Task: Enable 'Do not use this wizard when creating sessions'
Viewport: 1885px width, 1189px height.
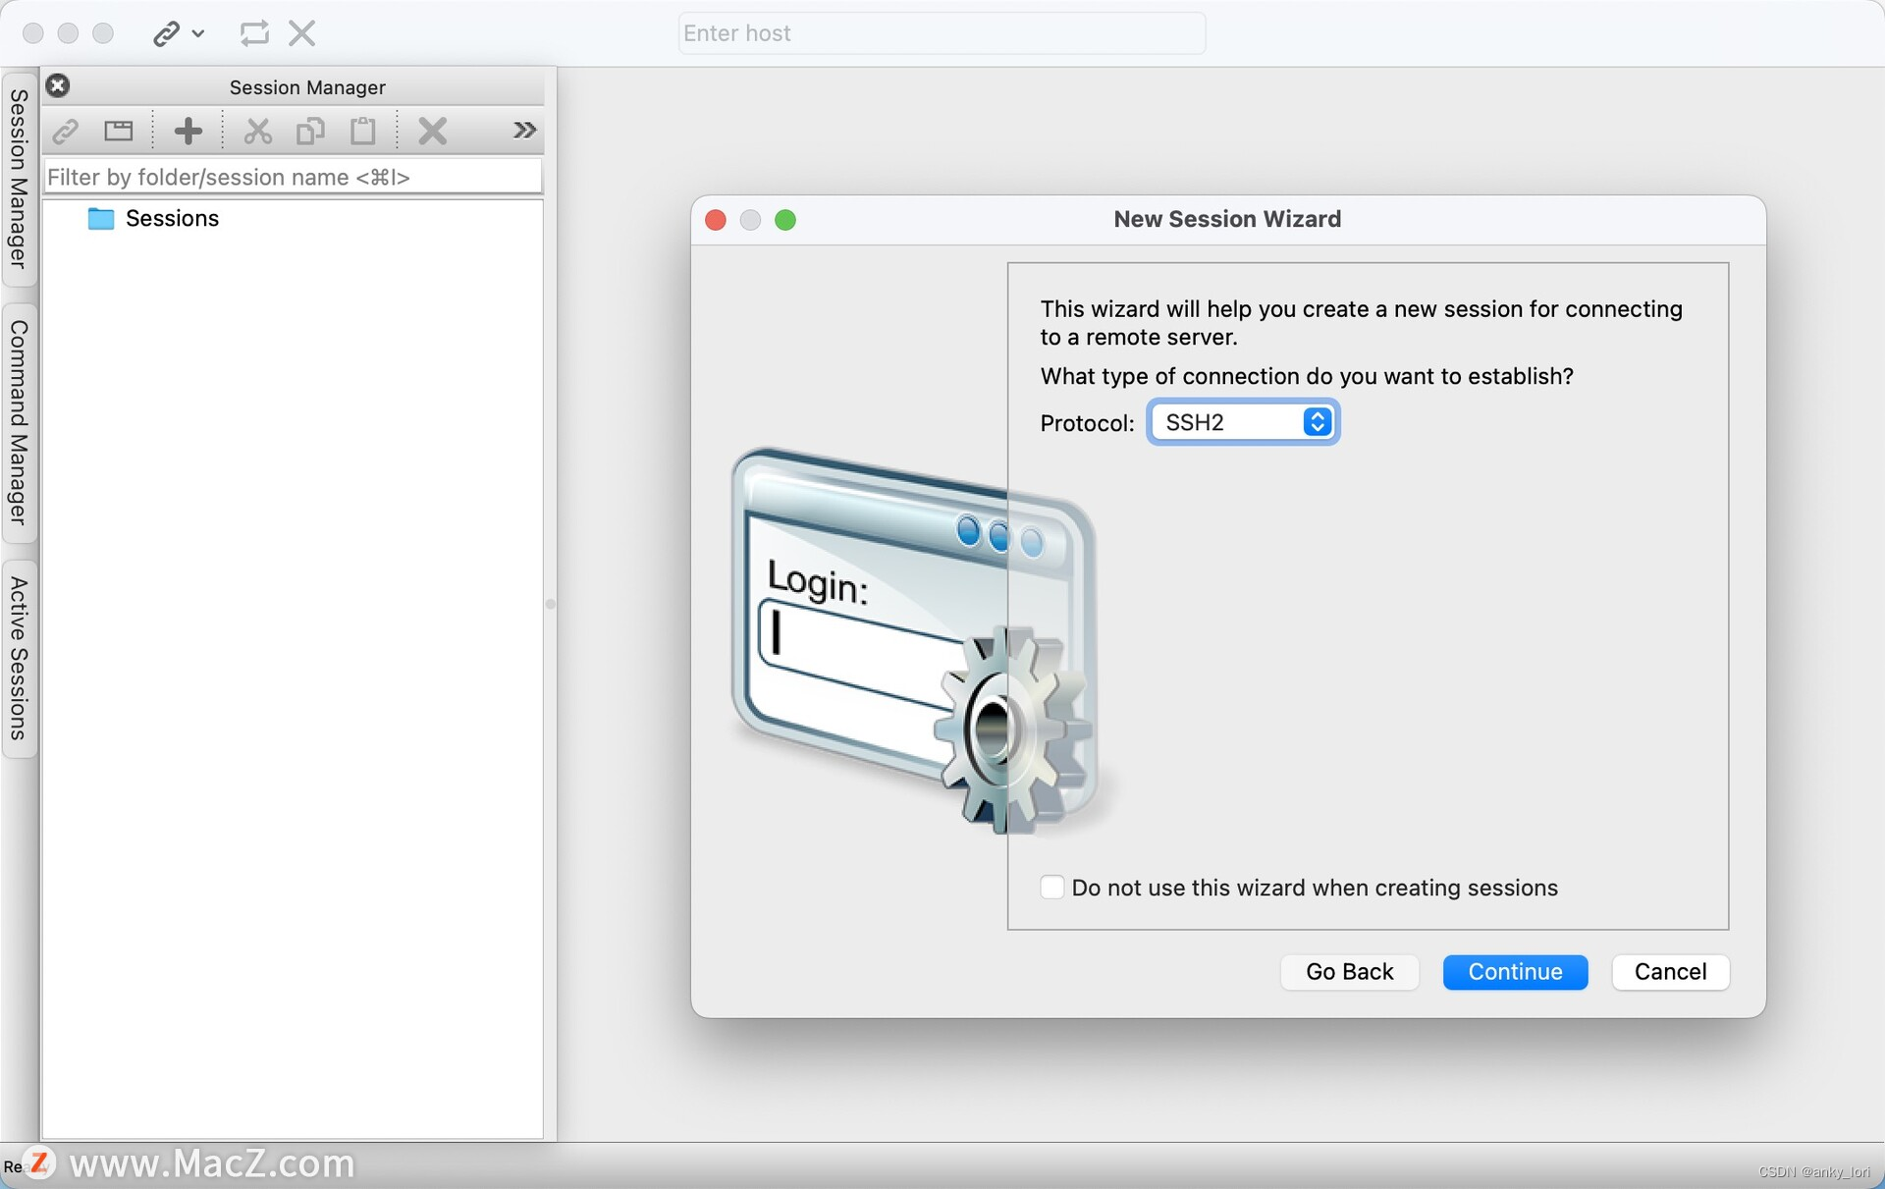Action: pyautogui.click(x=1052, y=887)
